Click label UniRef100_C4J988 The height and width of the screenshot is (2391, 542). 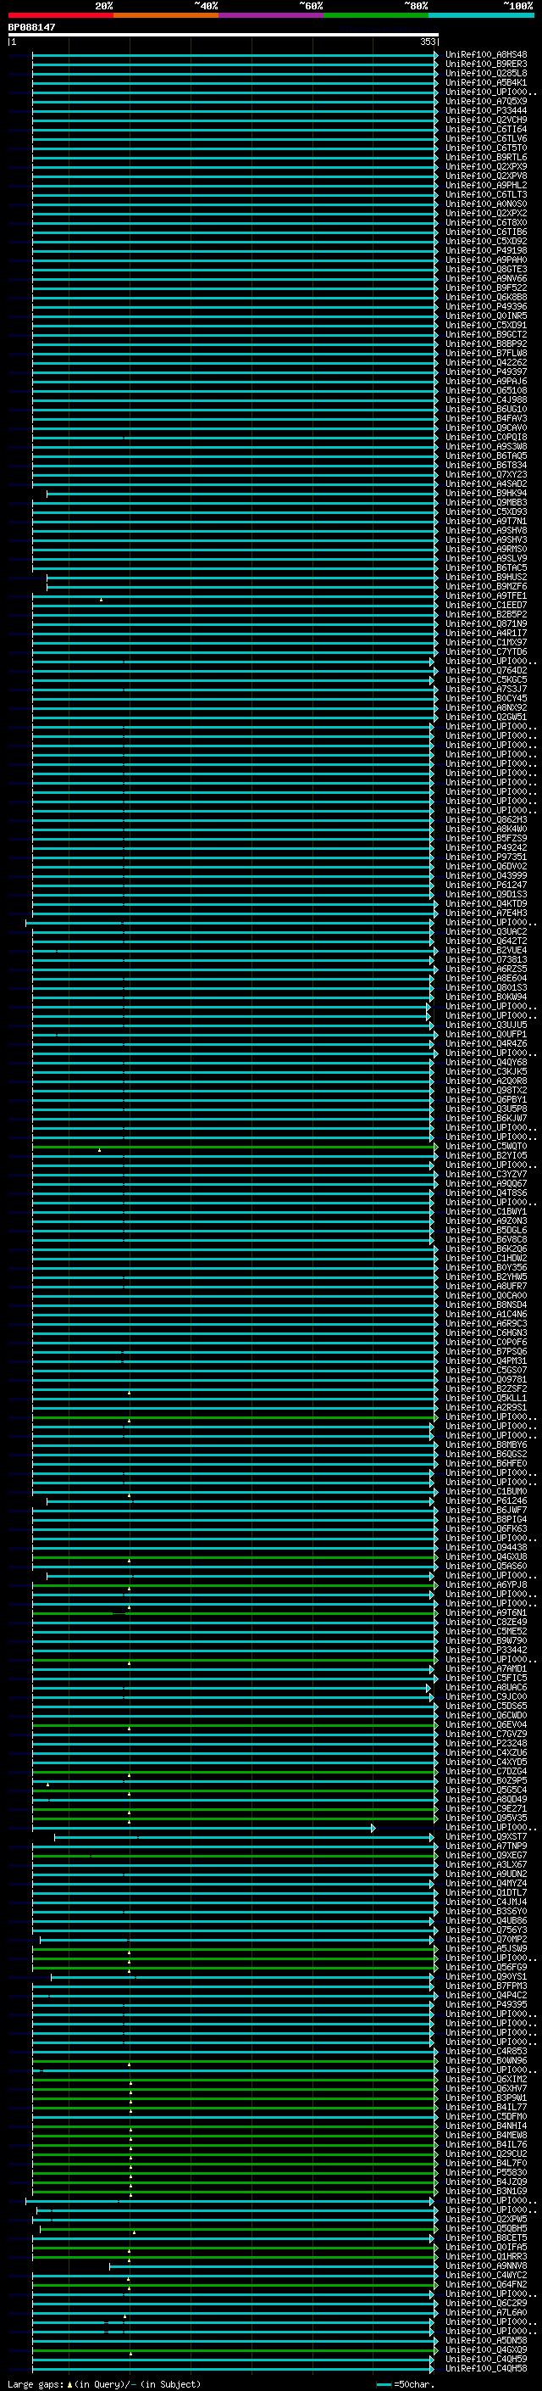[486, 400]
